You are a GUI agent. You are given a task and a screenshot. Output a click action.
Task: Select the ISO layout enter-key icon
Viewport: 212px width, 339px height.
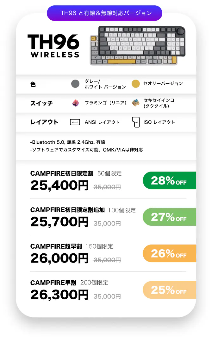click(136, 122)
